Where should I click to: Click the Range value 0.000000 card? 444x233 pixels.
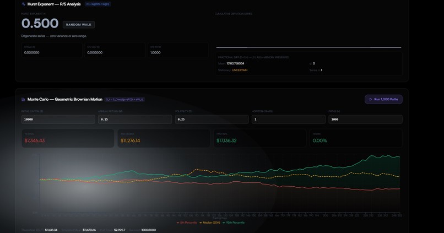pyautogui.click(x=52, y=50)
